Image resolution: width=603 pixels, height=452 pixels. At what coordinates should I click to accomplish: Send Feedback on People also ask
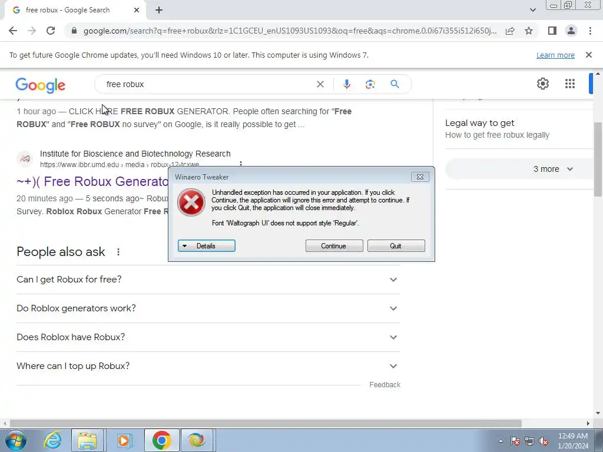pyautogui.click(x=385, y=385)
